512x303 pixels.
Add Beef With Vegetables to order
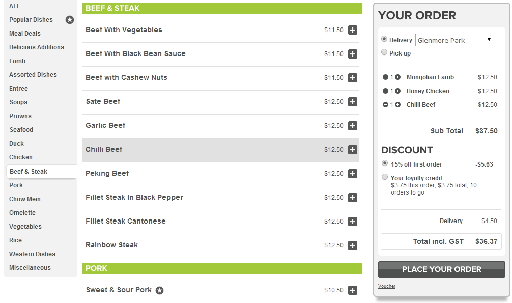(353, 30)
